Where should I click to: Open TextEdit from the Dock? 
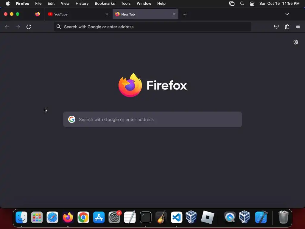(x=130, y=217)
